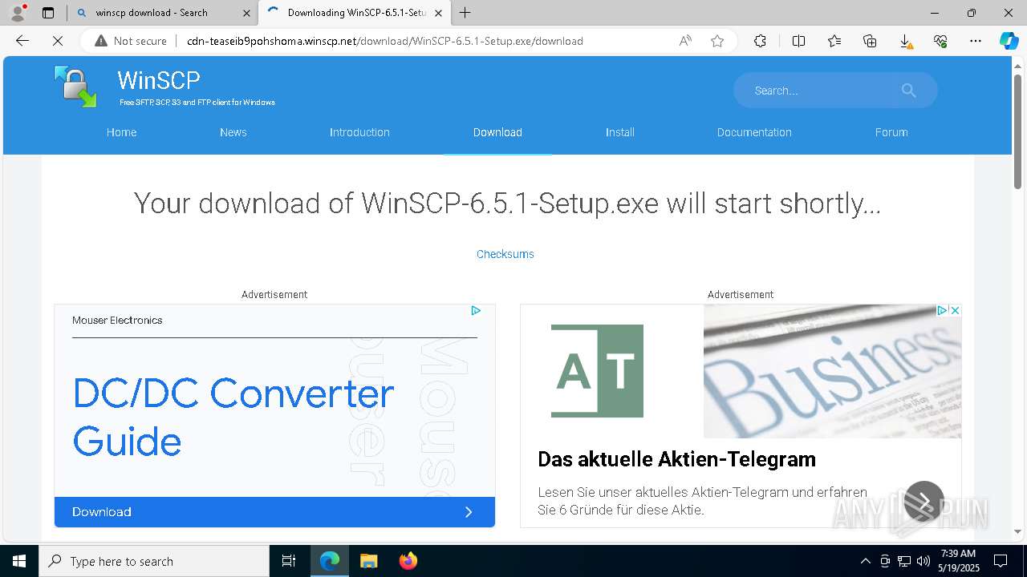Open the Copilot sidebar
This screenshot has height=577, width=1027.
click(1009, 41)
